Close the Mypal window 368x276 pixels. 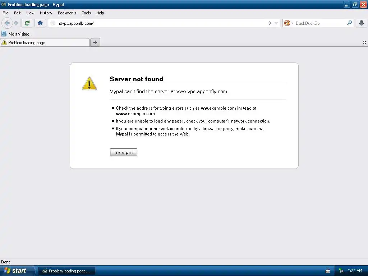[363, 4]
